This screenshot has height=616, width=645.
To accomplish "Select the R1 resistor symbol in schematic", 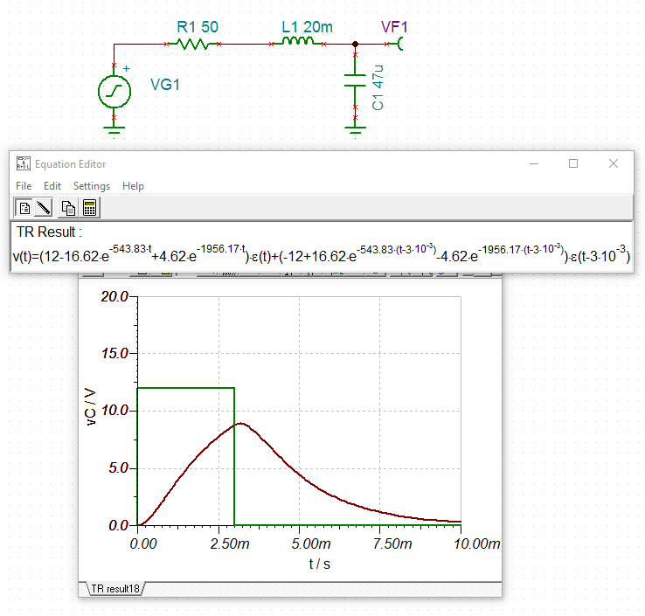I will [194, 43].
